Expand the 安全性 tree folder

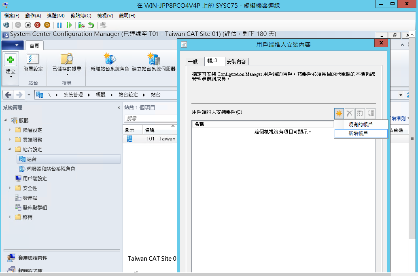pyautogui.click(x=10, y=188)
